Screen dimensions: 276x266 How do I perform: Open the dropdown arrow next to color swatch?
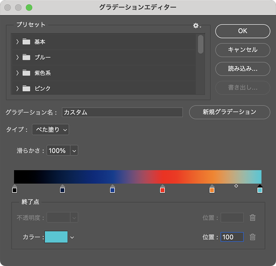coord(72,237)
